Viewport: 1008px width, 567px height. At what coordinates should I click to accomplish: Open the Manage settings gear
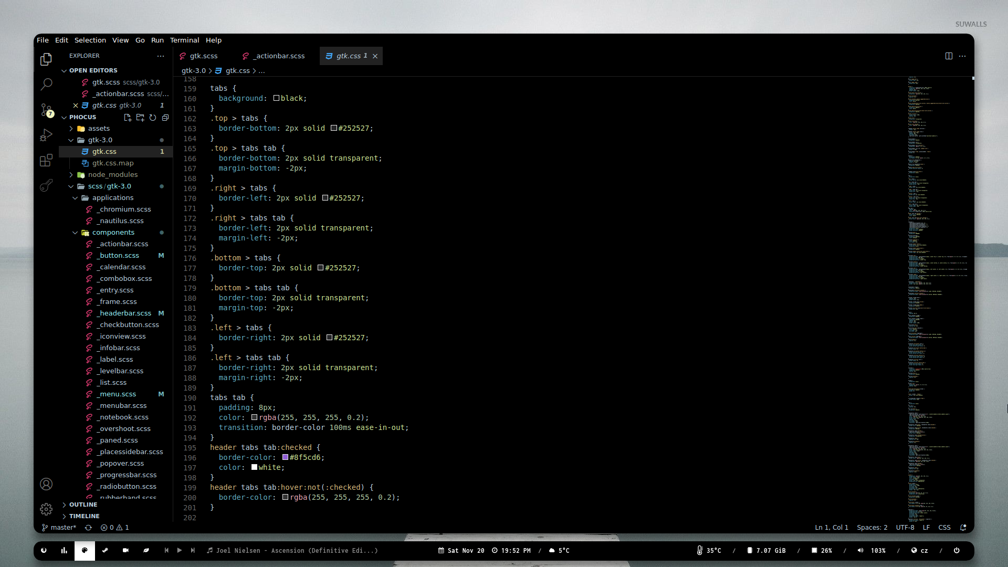tap(46, 509)
